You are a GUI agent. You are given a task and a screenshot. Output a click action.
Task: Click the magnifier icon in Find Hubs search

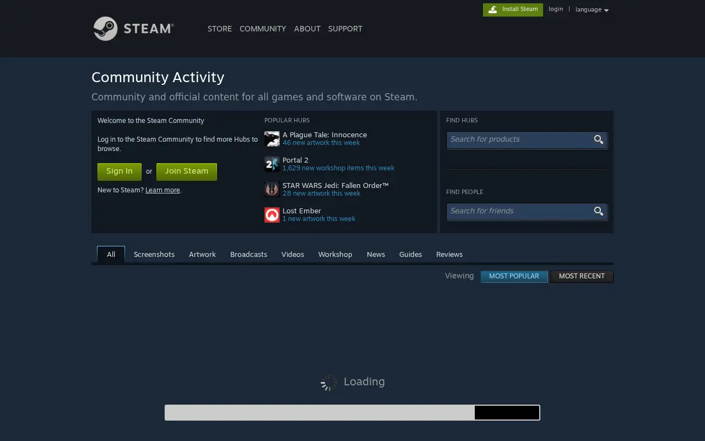coord(599,139)
